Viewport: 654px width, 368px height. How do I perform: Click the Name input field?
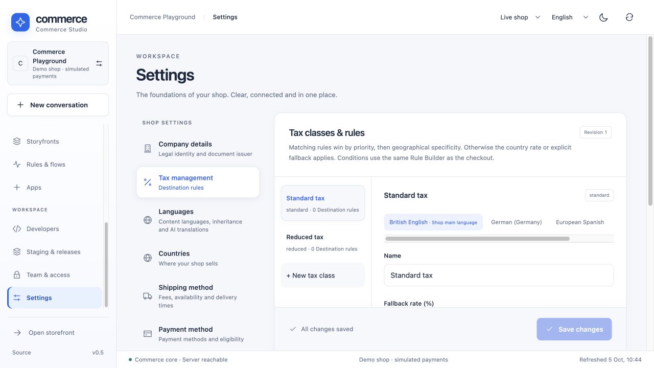coord(499,275)
